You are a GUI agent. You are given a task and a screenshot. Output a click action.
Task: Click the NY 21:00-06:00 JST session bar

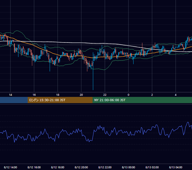[142, 100]
